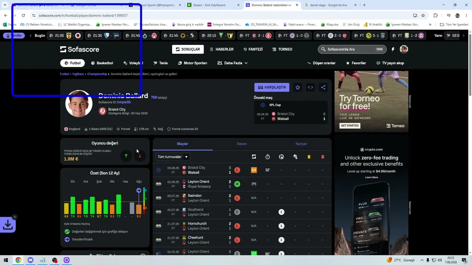Open the Stream - Kick Dashboard browser tab
Viewport: 472px width, 265px height.
tap(212, 5)
